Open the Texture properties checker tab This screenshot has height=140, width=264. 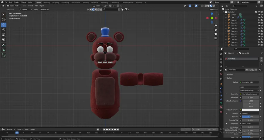(221, 112)
